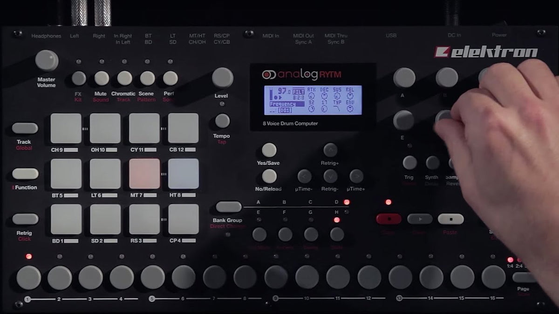The height and width of the screenshot is (314, 559).
Task: Click data knob B
Action: pyautogui.click(x=446, y=78)
